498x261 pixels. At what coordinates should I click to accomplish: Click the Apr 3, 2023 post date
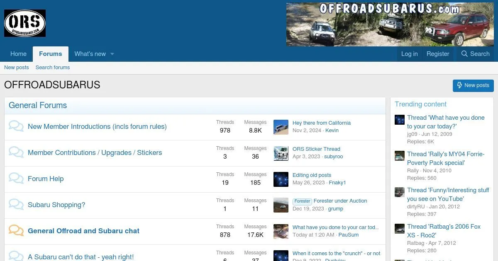[306, 157]
